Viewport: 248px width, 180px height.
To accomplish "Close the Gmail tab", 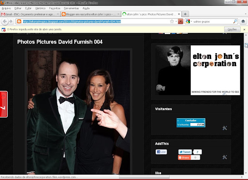I will click(58, 14).
